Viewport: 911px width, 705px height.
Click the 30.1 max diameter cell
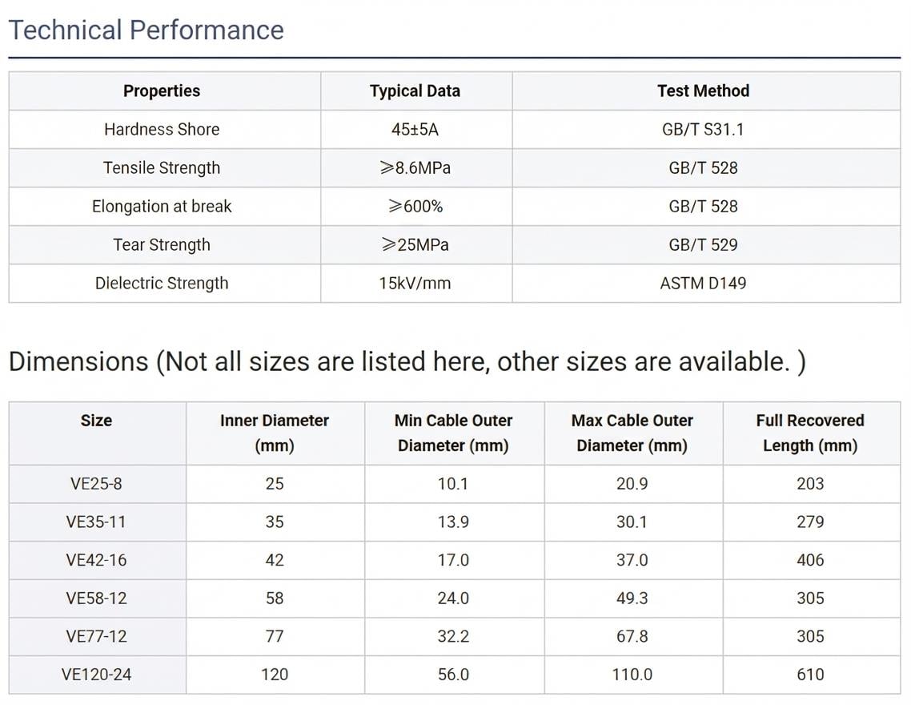(632, 522)
